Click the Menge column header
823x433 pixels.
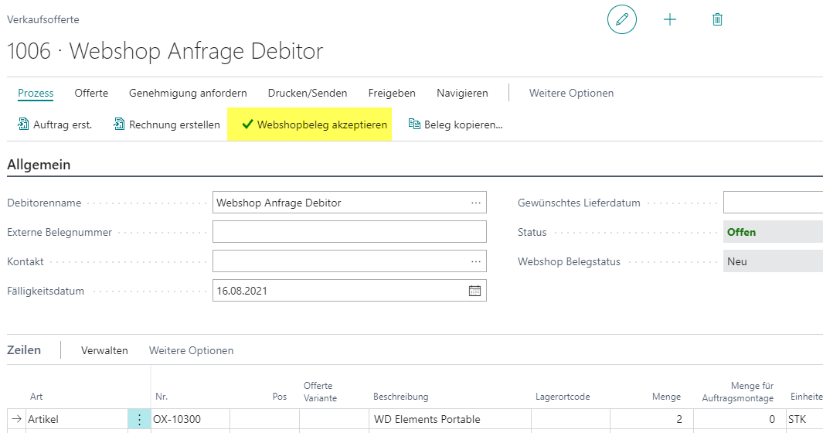click(666, 397)
